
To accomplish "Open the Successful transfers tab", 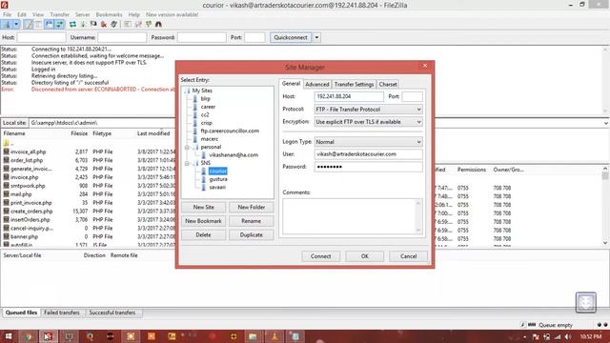I will [x=112, y=313].
